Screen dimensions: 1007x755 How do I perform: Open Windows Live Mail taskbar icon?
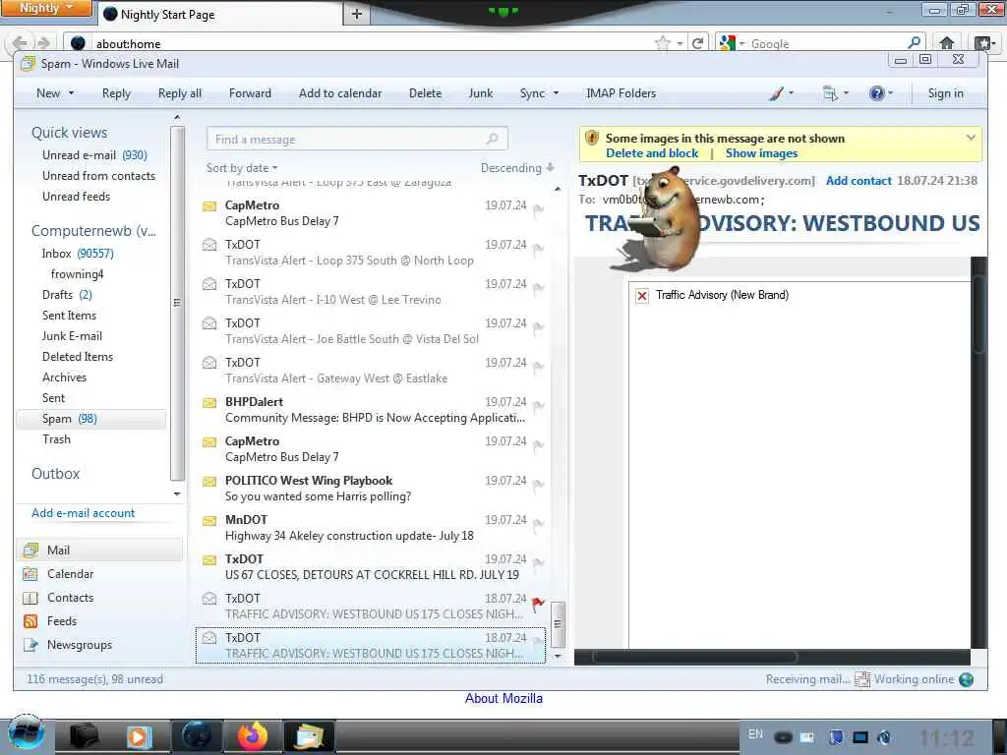point(309,736)
